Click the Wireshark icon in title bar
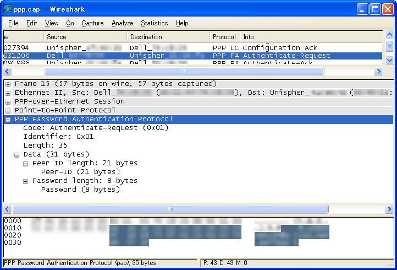The height and width of the screenshot is (270, 397). (x=8, y=9)
